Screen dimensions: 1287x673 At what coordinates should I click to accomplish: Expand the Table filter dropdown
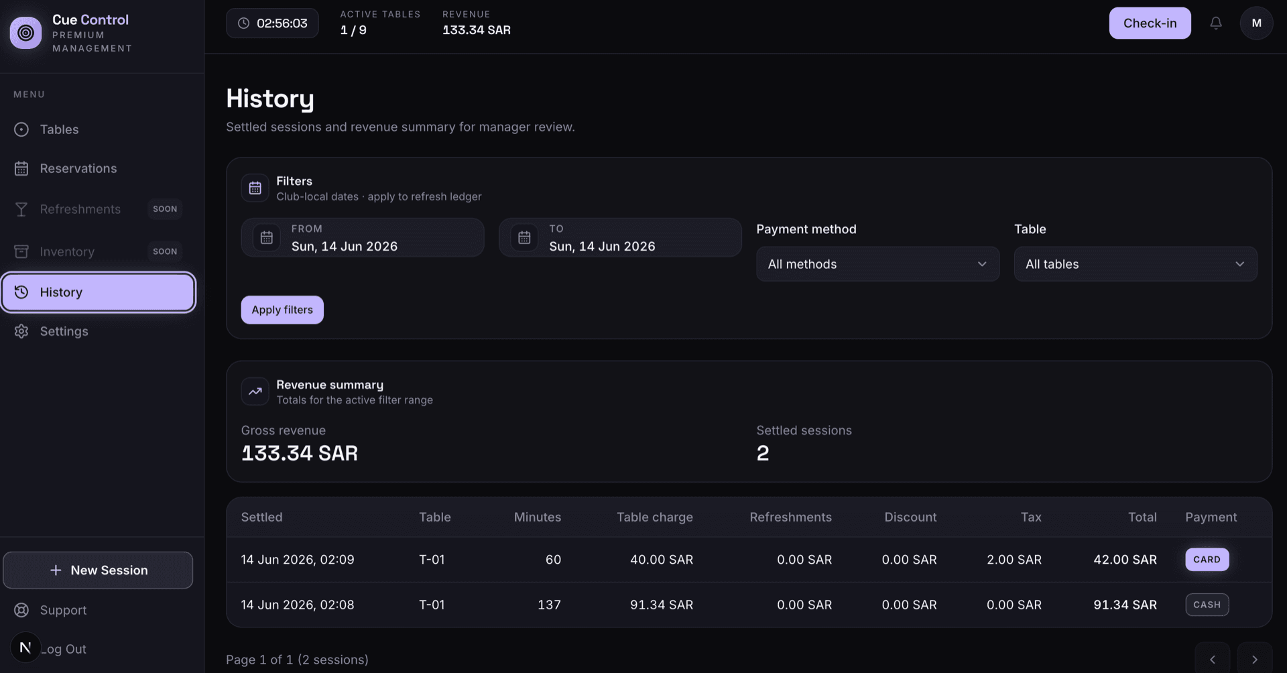1136,264
